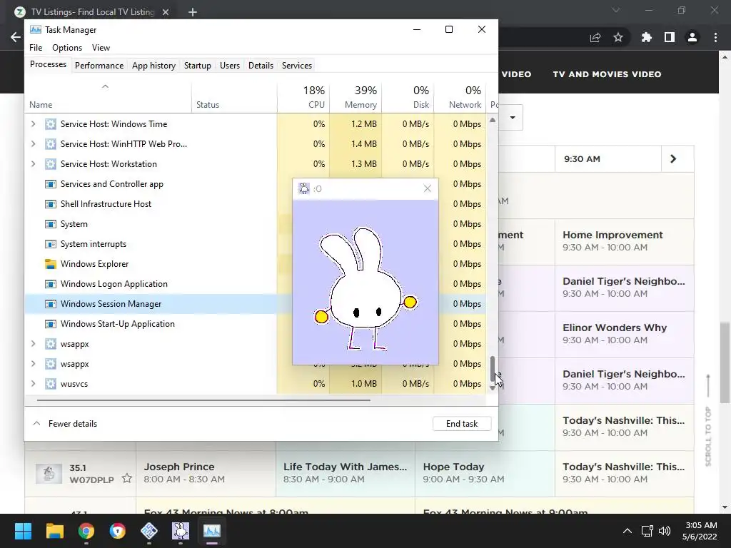Click the process list horizontal scrollbar
The image size is (731, 548).
(203, 400)
